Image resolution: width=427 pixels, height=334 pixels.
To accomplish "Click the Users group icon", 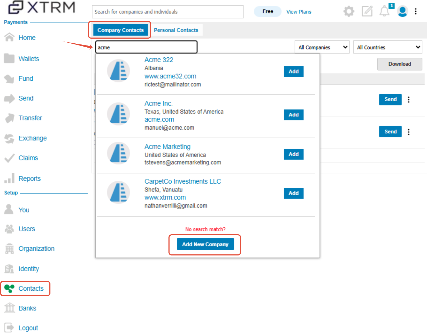I will click(x=9, y=229).
